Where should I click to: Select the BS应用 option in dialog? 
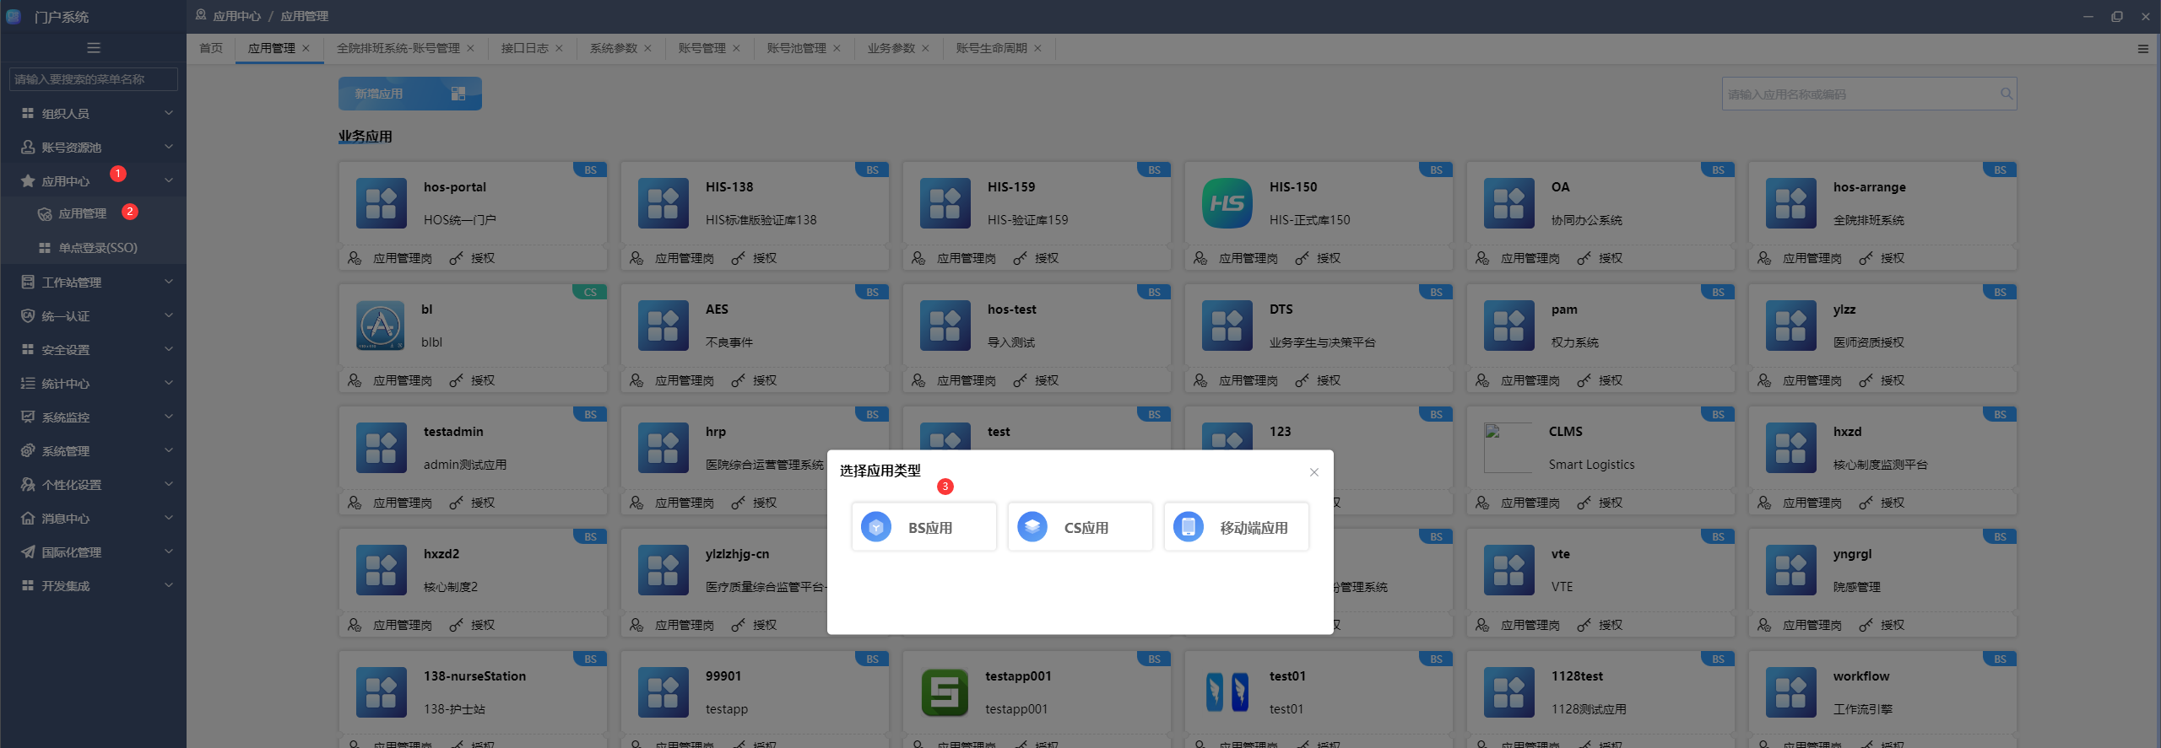coord(923,527)
